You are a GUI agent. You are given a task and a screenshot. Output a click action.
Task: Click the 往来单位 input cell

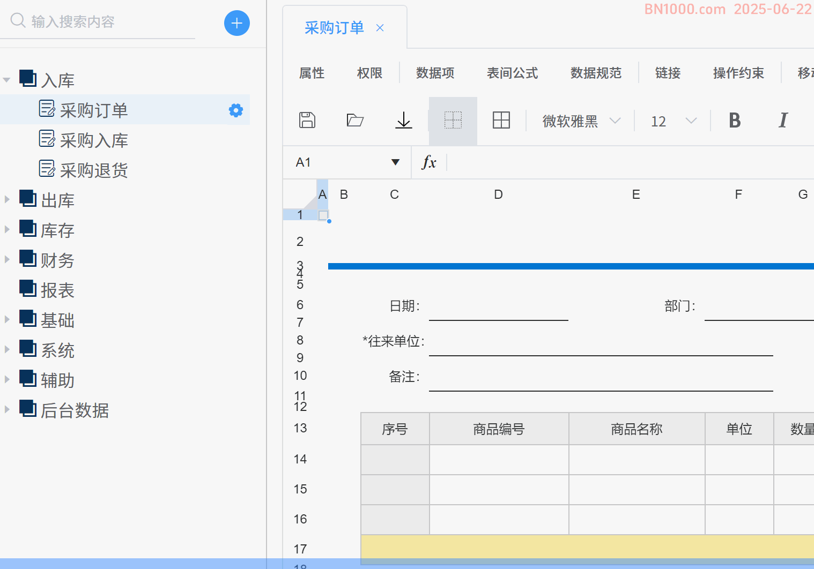pyautogui.click(x=601, y=341)
